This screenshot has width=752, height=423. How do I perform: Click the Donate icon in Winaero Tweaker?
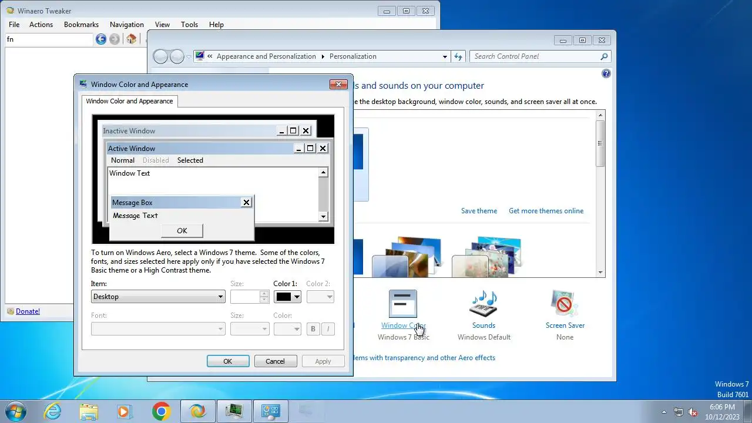tap(11, 311)
